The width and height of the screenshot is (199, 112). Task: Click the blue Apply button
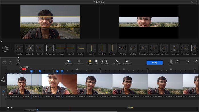click(x=154, y=63)
